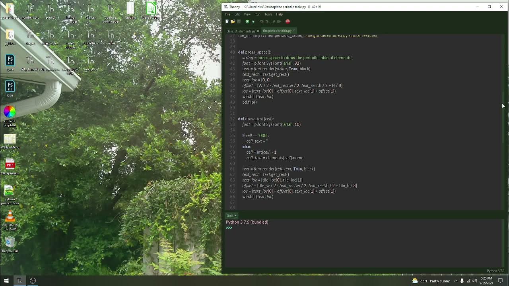Viewport: 509px width, 286px height.
Task: Select the python folder on desktop
Action: (10, 37)
